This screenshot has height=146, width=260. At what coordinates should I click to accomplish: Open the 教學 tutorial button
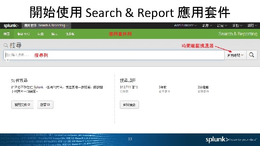(45, 105)
